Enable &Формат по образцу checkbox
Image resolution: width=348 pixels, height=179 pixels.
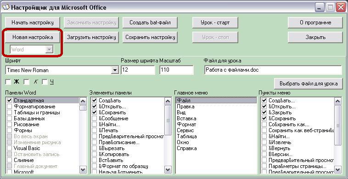[95, 166]
